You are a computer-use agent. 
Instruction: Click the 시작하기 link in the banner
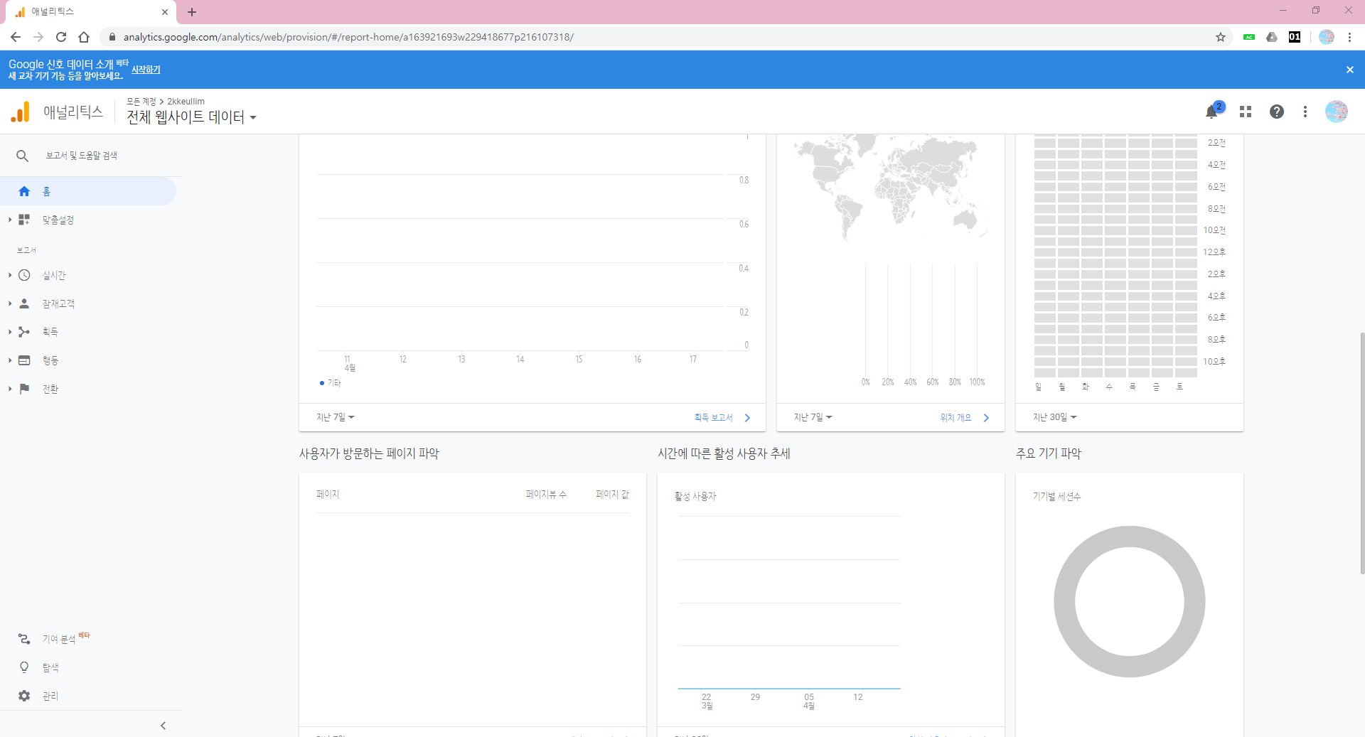coord(146,70)
